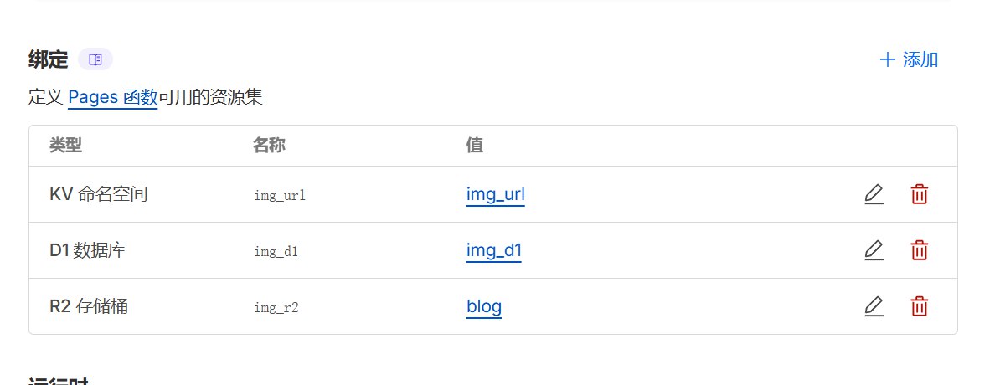Click the img_d1 binding name text

click(x=276, y=251)
